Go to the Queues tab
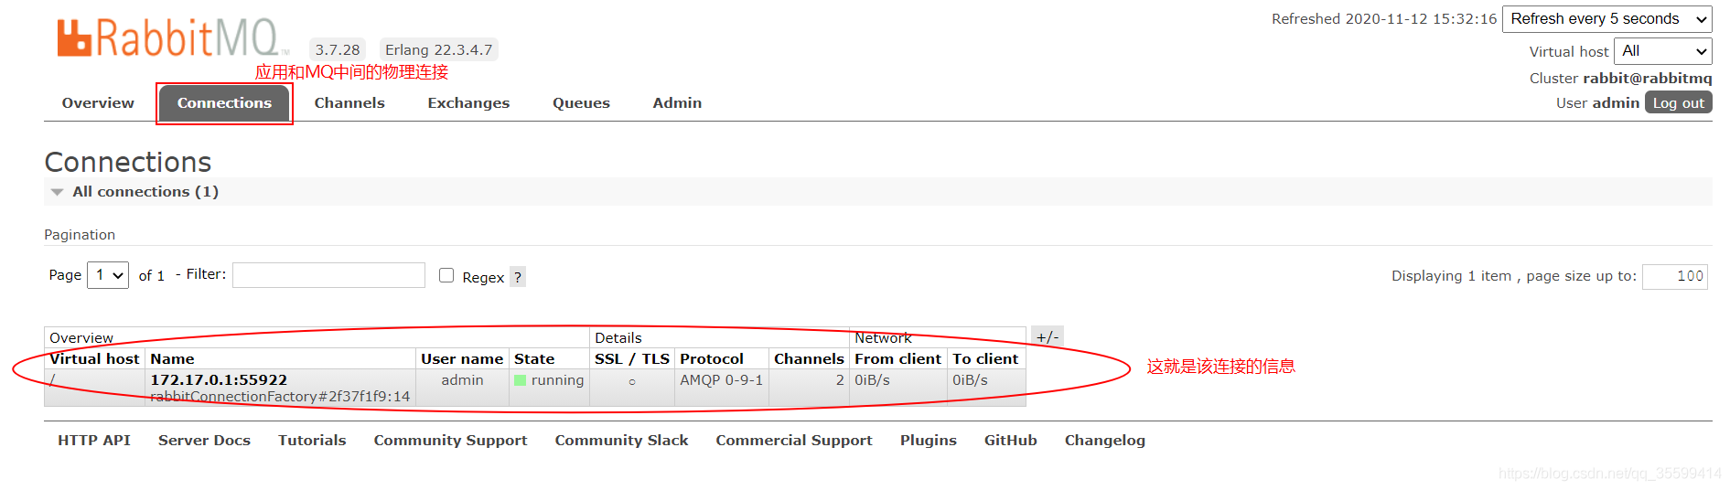This screenshot has width=1730, height=490. (x=581, y=103)
